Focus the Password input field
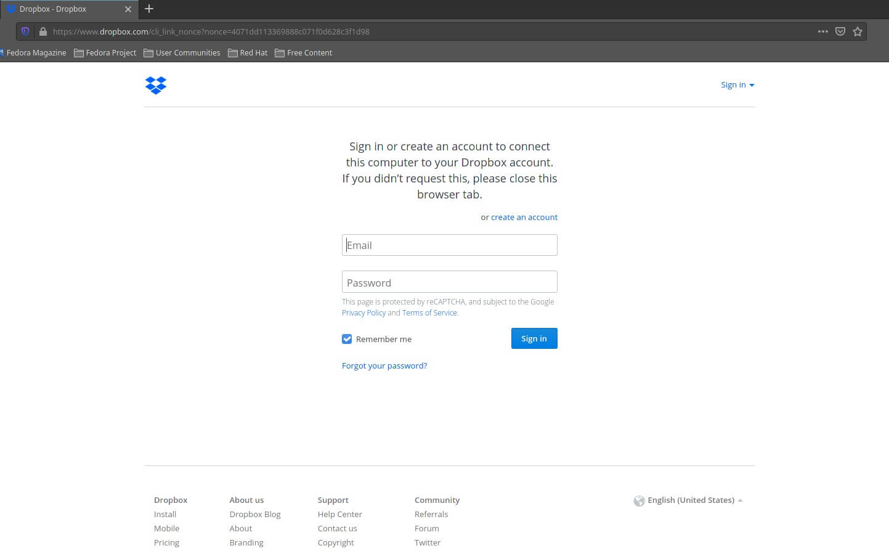Image resolution: width=889 pixels, height=551 pixels. (x=449, y=282)
